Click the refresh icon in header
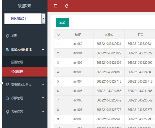155x128 pixels. click(67, 6)
